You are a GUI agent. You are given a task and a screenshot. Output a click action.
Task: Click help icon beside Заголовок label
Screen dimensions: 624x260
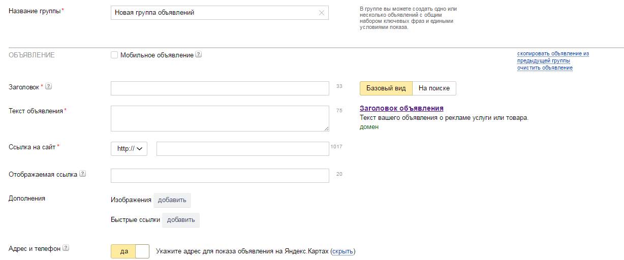[49, 86]
